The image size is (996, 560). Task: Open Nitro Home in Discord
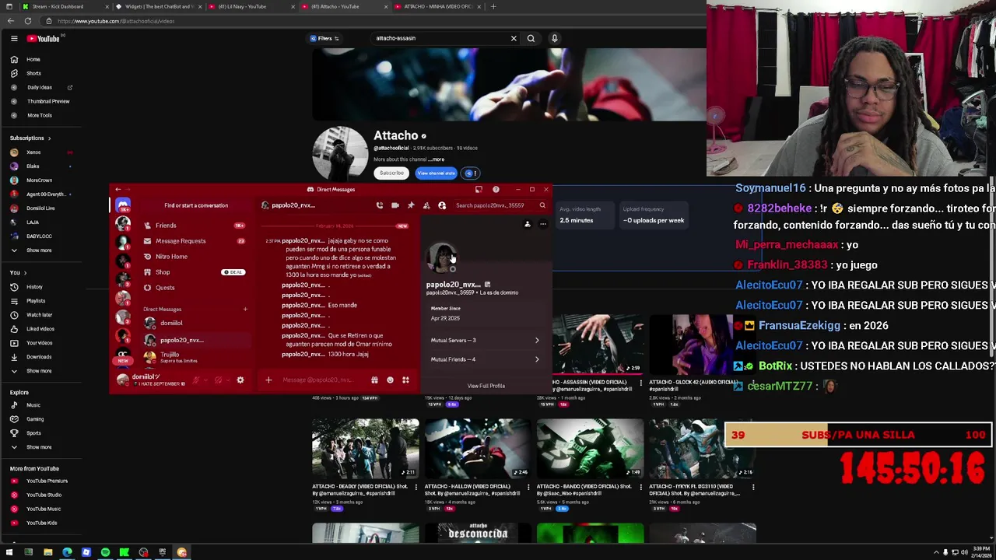click(195, 257)
